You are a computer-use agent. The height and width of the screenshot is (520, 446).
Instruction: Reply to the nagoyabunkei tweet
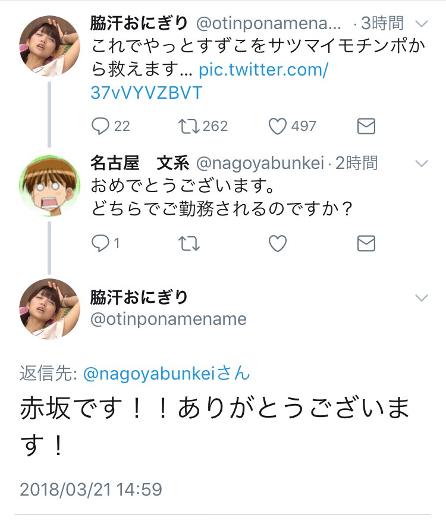click(x=100, y=243)
